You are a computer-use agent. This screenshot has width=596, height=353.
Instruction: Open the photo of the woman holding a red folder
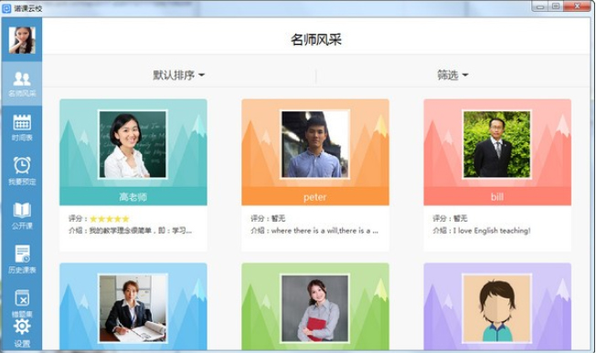[314, 308]
